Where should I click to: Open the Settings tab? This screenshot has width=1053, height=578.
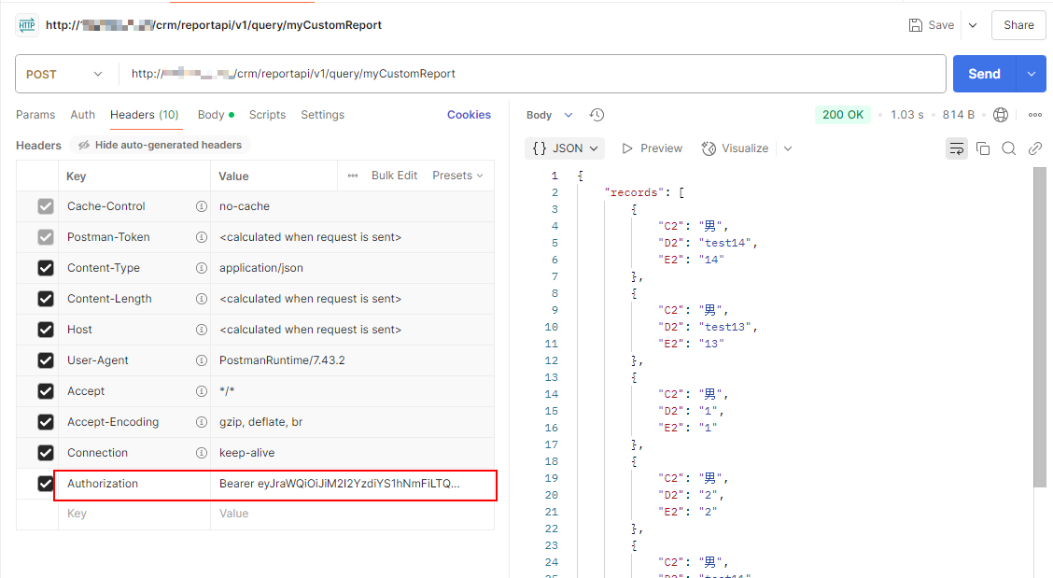point(322,115)
